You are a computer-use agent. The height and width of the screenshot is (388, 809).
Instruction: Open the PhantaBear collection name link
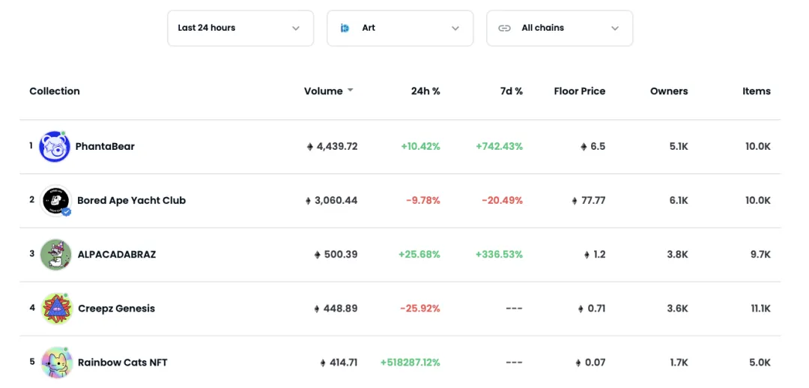point(105,147)
